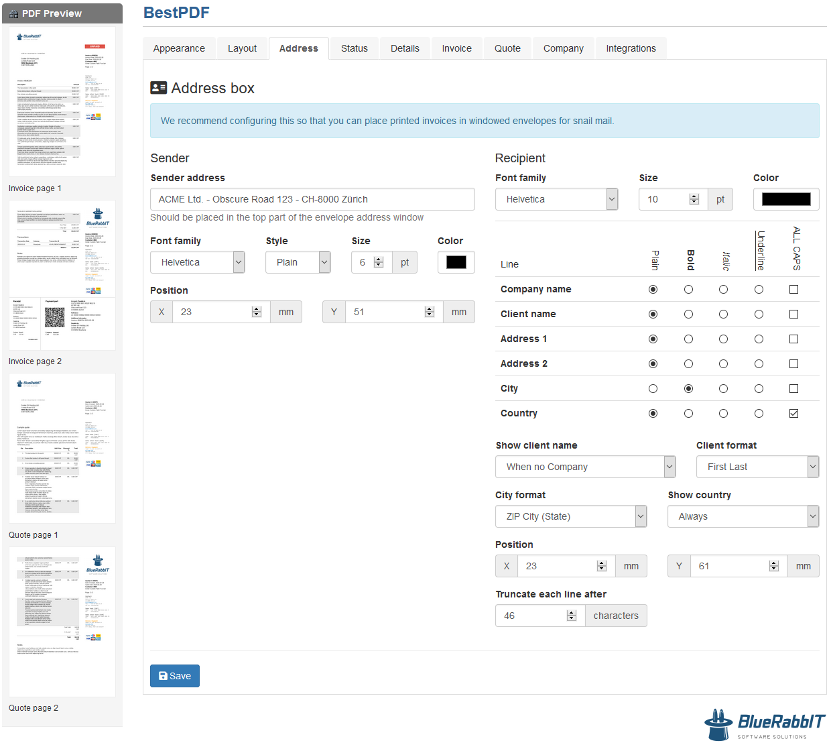
Task: Set Client name line to Bold
Action: [688, 314]
